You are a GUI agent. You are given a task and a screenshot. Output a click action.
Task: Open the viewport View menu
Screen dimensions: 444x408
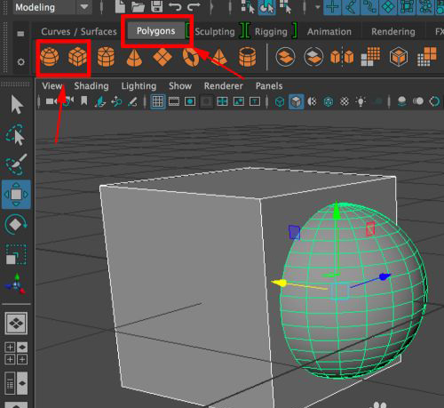click(x=52, y=86)
